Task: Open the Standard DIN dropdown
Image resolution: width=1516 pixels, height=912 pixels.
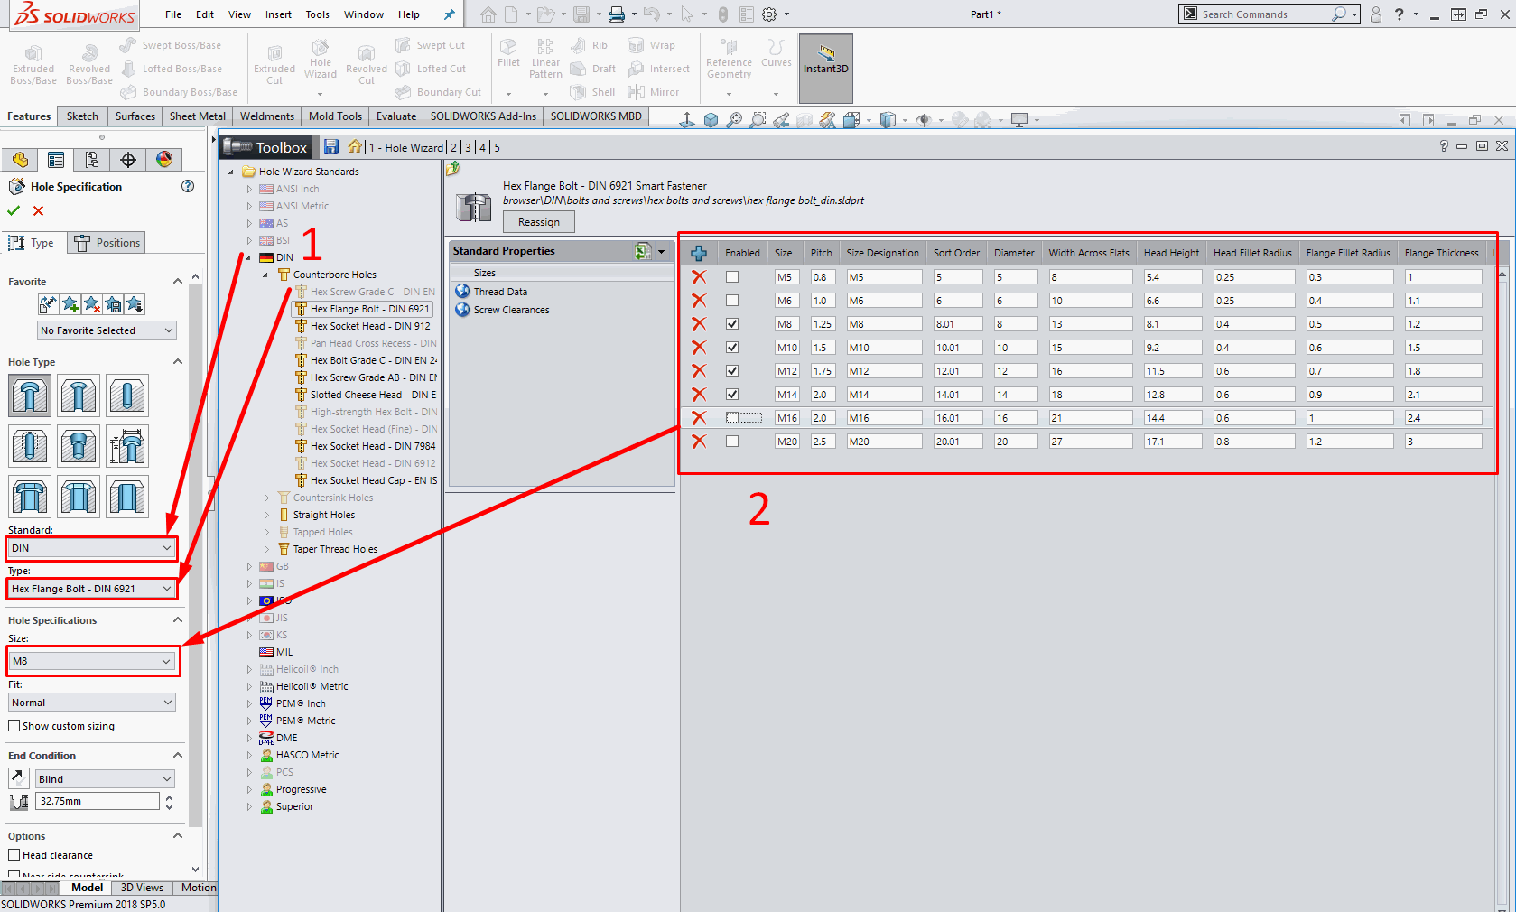Action: 91,548
